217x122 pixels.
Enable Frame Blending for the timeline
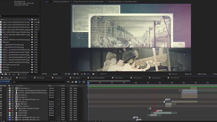76,82
